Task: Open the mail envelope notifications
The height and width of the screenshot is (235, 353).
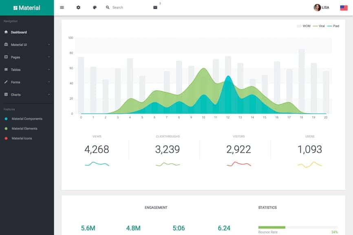Action: coord(155,7)
